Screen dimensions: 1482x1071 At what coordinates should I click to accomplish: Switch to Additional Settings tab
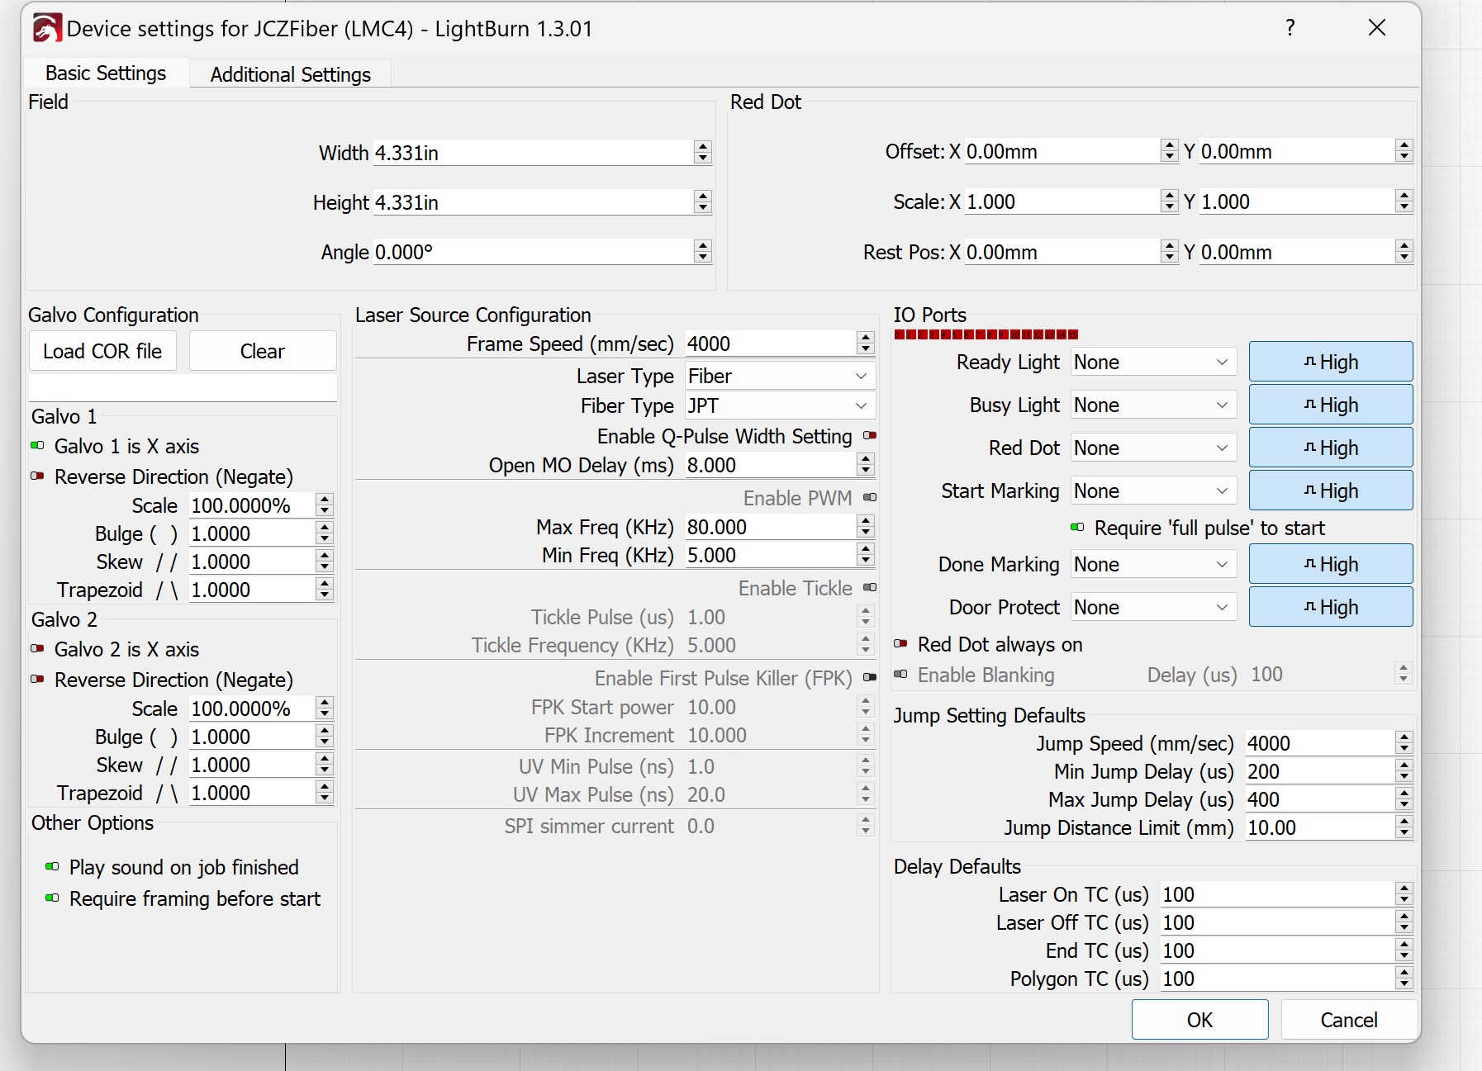tap(290, 74)
